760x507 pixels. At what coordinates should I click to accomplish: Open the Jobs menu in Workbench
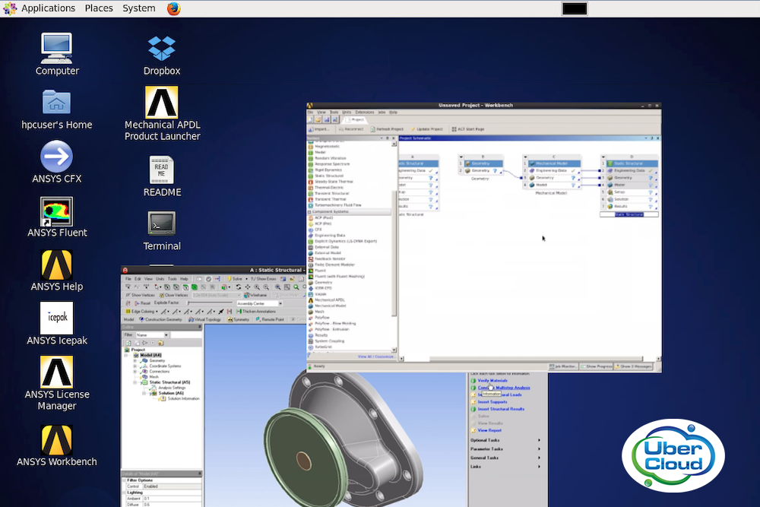[382, 112]
